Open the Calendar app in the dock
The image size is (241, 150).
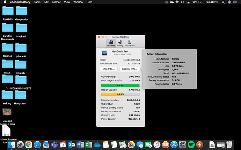pos(63,145)
